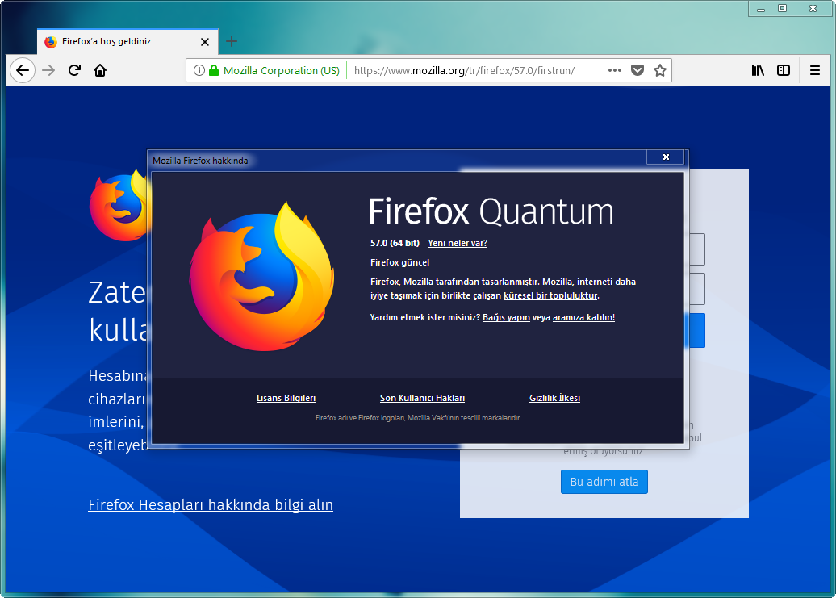Click the "Firefox güncel" status text

click(400, 262)
